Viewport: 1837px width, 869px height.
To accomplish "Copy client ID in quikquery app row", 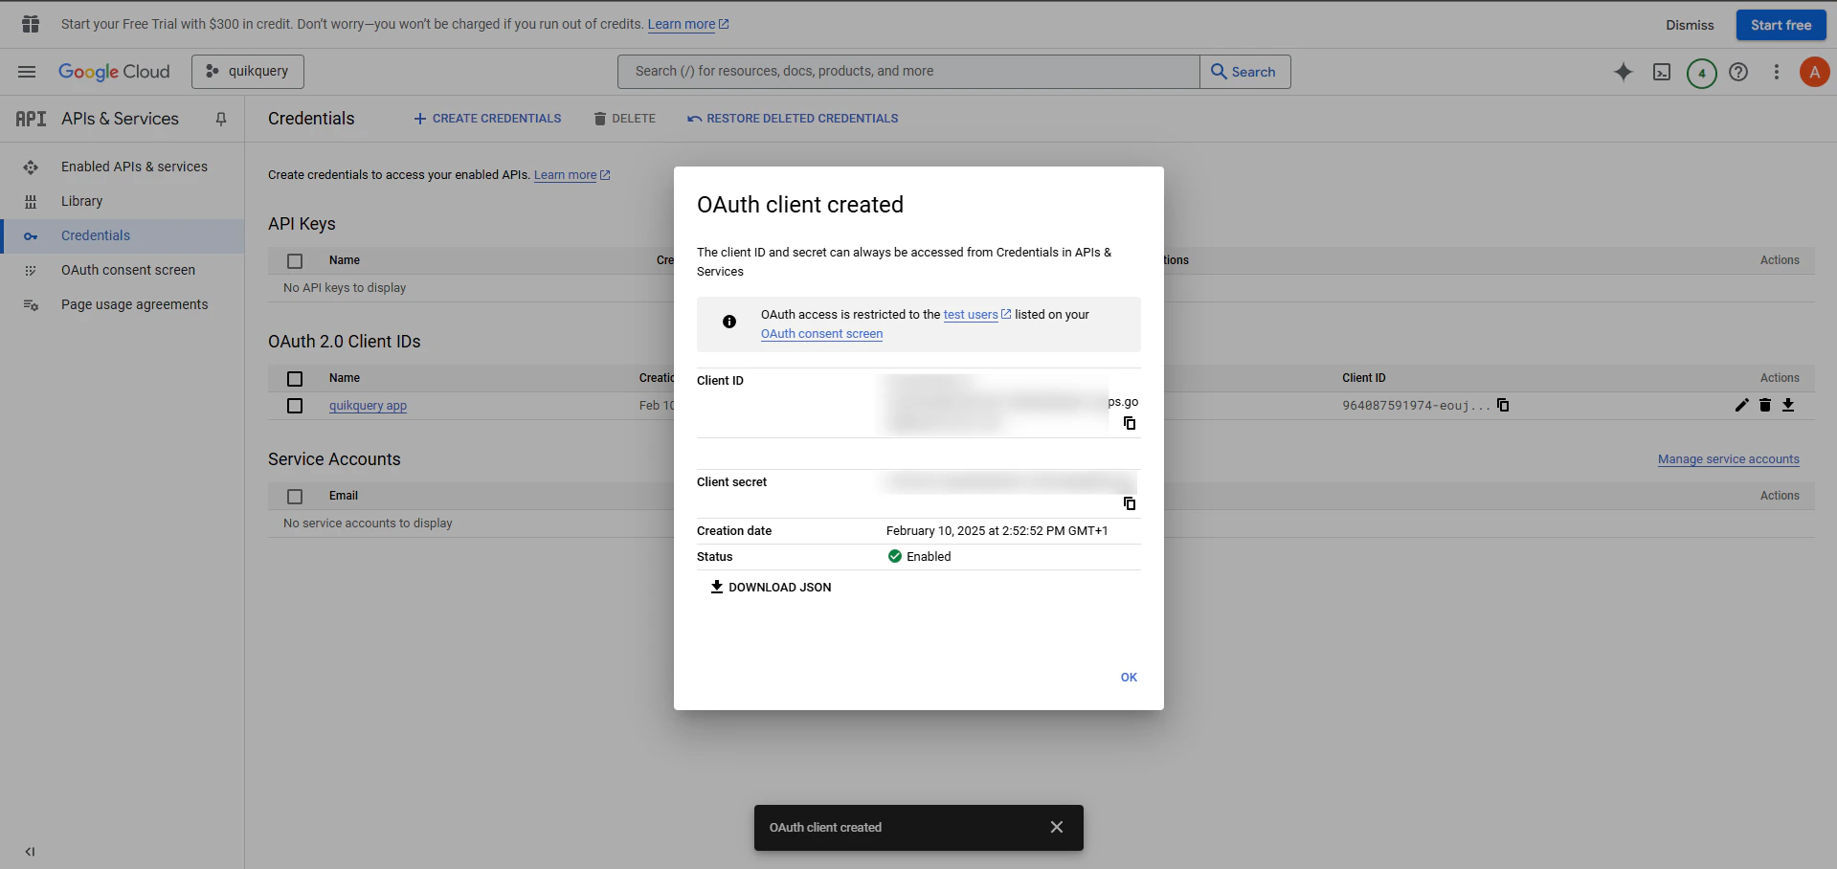I will click(x=1503, y=406).
